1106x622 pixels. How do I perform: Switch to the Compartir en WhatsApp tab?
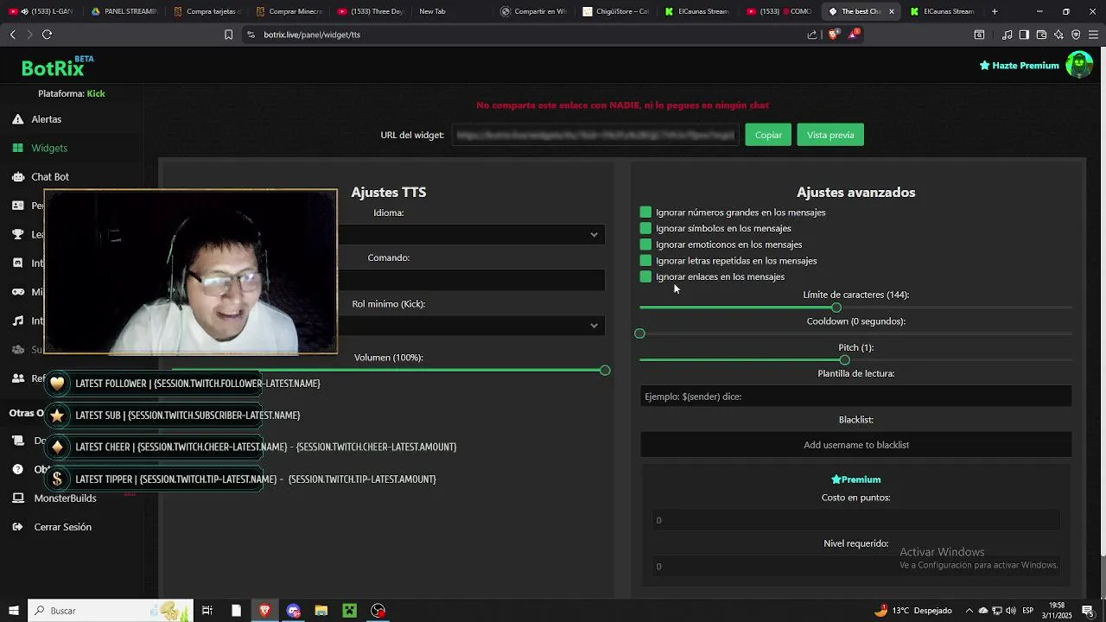point(533,11)
